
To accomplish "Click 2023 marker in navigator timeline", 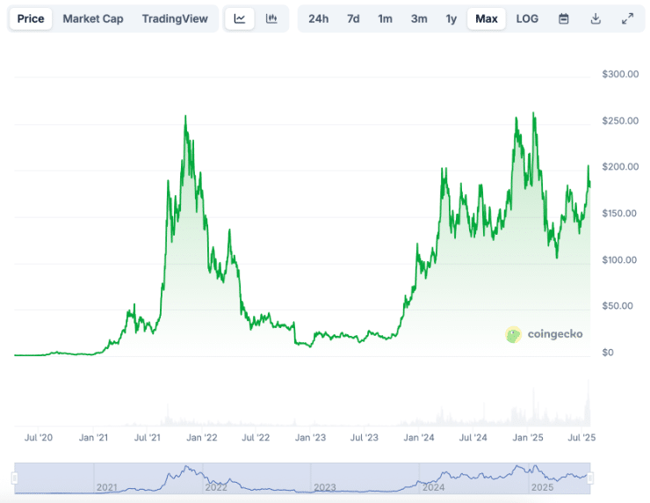I will [325, 487].
